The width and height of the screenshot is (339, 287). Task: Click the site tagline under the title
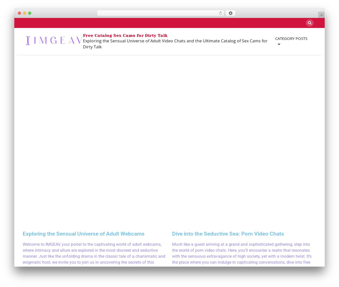coord(175,44)
